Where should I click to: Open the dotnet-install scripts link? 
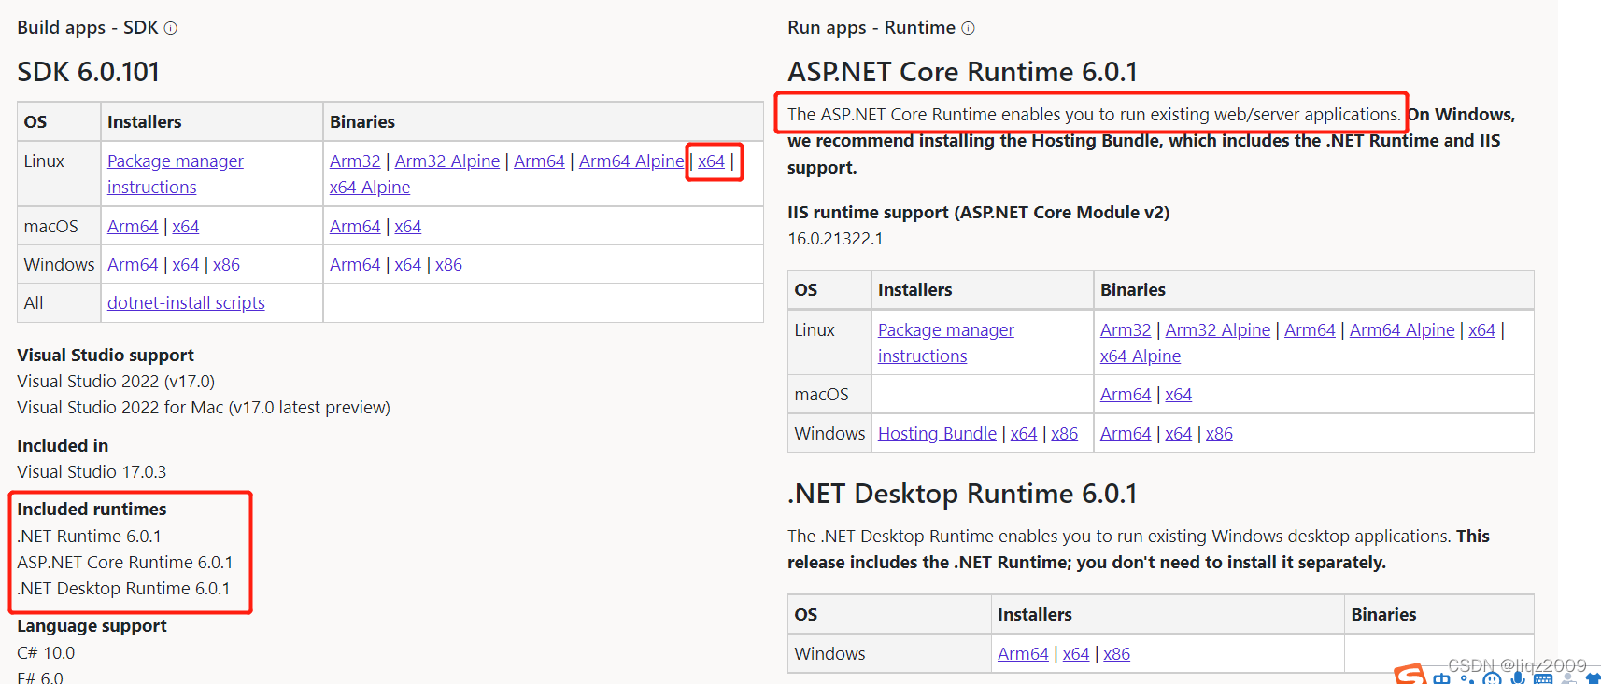tap(186, 302)
